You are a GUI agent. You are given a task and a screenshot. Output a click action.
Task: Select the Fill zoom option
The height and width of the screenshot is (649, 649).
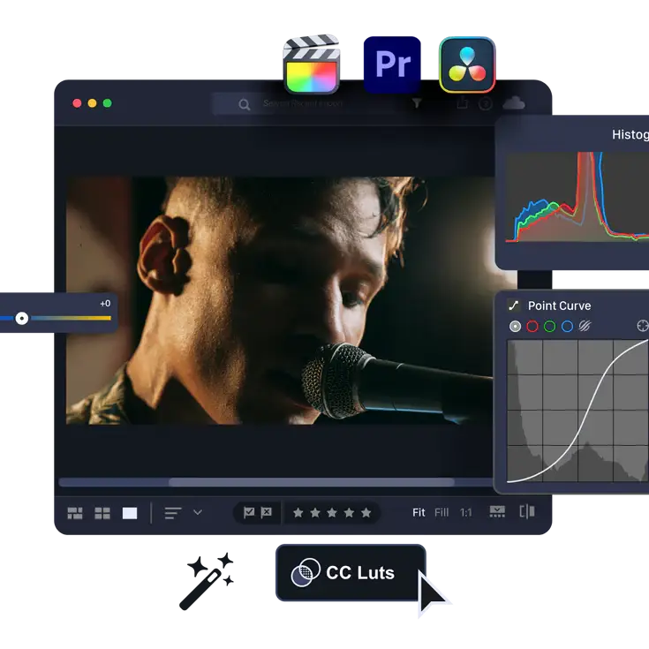coord(441,513)
